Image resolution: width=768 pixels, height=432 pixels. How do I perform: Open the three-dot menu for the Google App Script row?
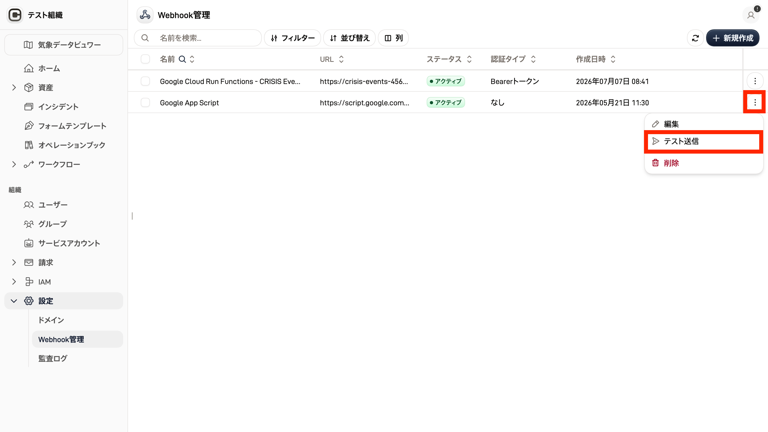(755, 103)
